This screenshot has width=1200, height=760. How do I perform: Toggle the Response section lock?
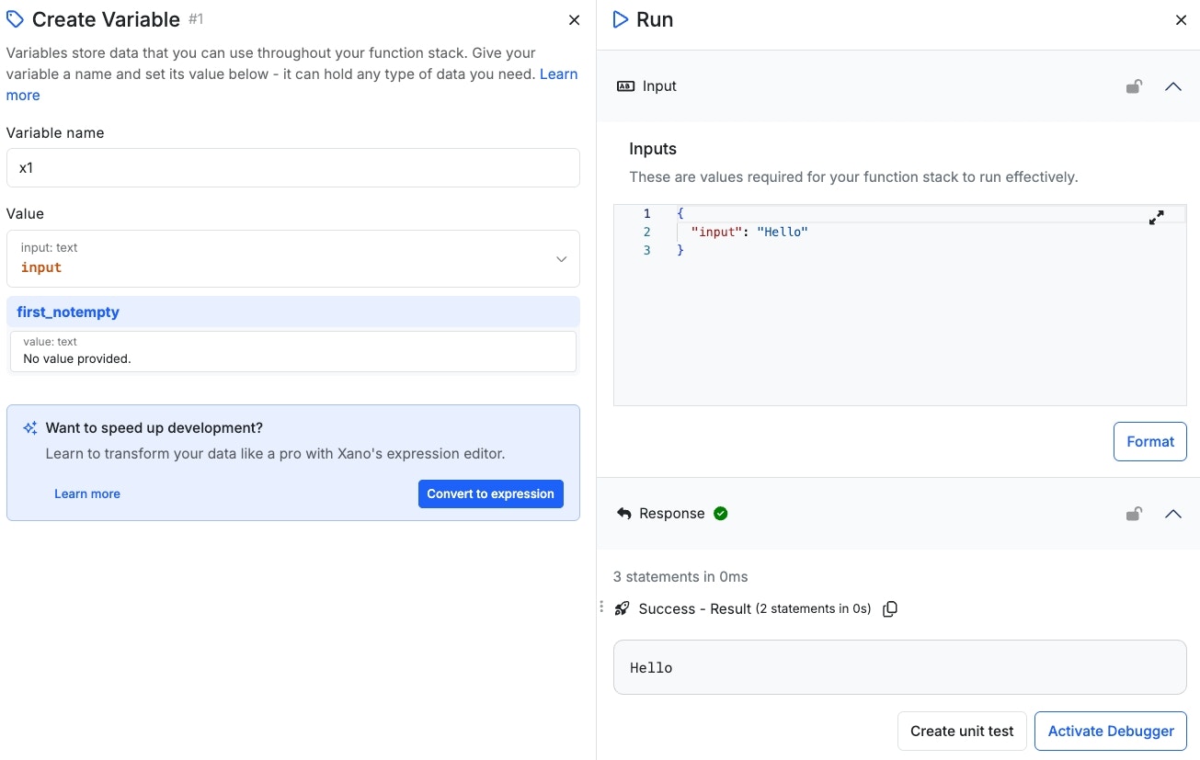(x=1135, y=514)
